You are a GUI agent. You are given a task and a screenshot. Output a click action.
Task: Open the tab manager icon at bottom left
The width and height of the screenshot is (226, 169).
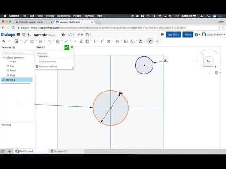pos(3,151)
